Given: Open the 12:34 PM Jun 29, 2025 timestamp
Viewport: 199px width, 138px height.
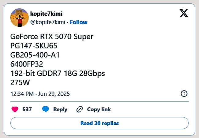Looking at the screenshot, I should pyautogui.click(x=40, y=94).
